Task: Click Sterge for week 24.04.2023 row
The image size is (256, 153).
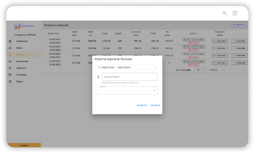Action: tap(194, 43)
